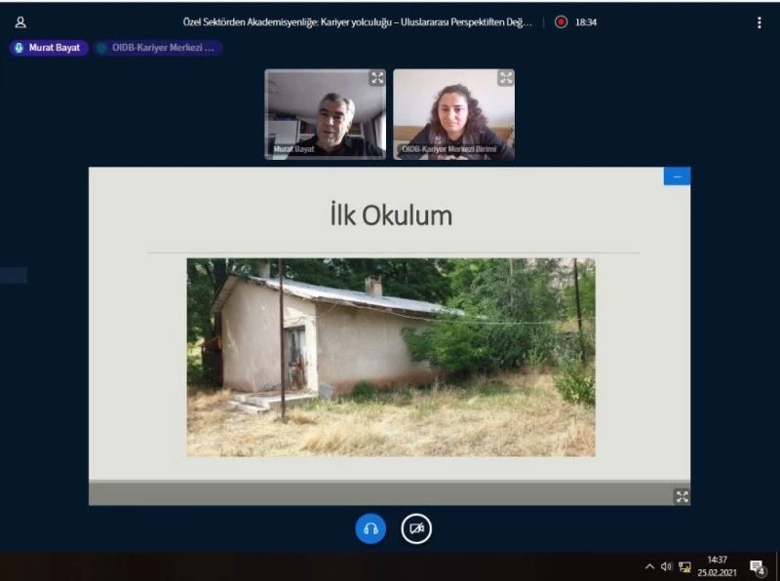The width and height of the screenshot is (780, 581).
Task: Show hidden system tray icons
Action: [x=649, y=566]
